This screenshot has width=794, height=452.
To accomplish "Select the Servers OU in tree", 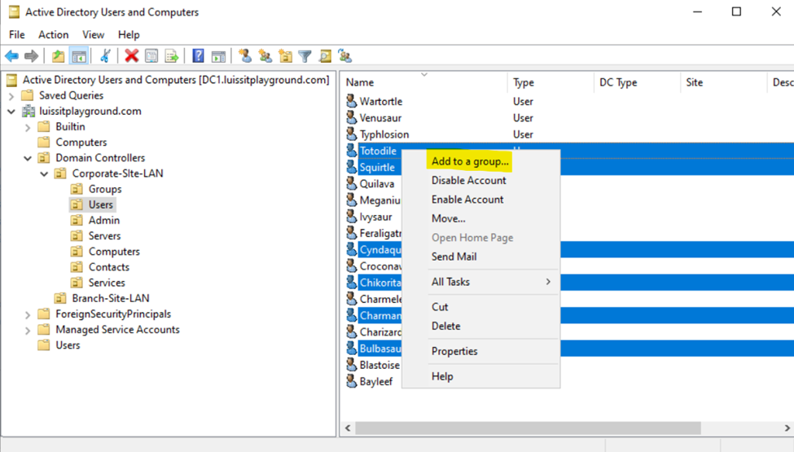I will pyautogui.click(x=104, y=236).
